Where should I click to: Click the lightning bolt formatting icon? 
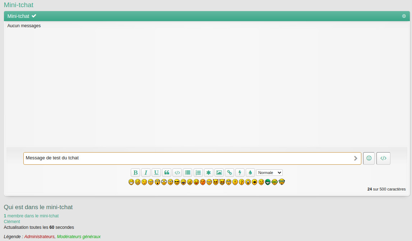[240, 173]
